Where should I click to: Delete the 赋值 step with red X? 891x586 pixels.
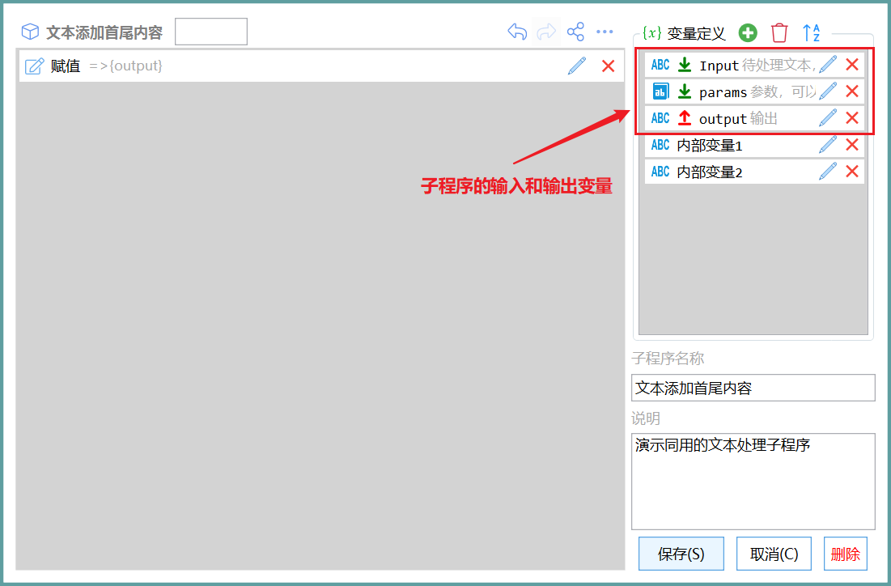(608, 66)
